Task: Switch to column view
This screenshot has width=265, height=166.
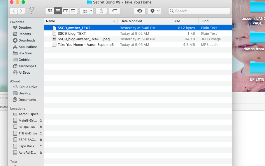Action: pos(66,11)
